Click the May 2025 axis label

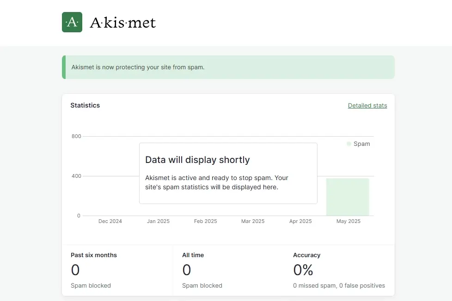(x=348, y=221)
